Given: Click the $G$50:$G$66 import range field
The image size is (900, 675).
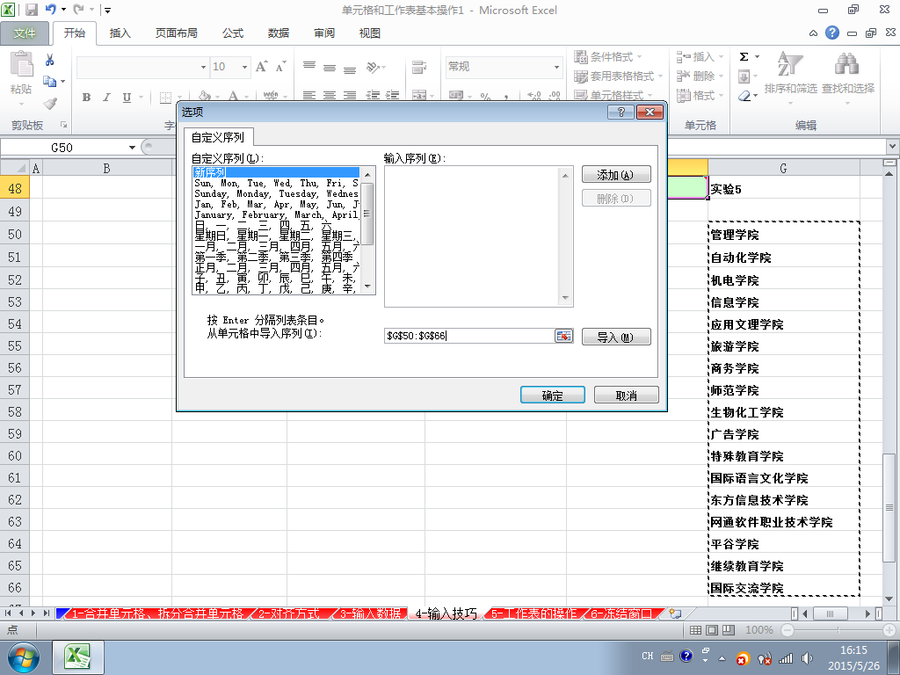Looking at the screenshot, I should (x=469, y=336).
